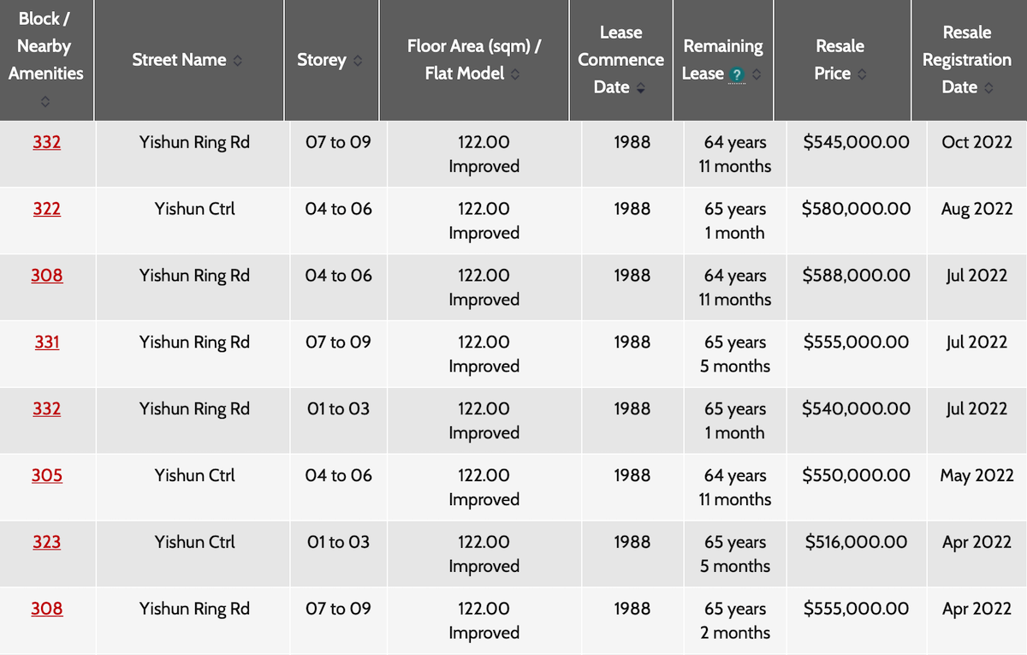Sort the listings by Storey
The height and width of the screenshot is (655, 1027).
(x=357, y=61)
